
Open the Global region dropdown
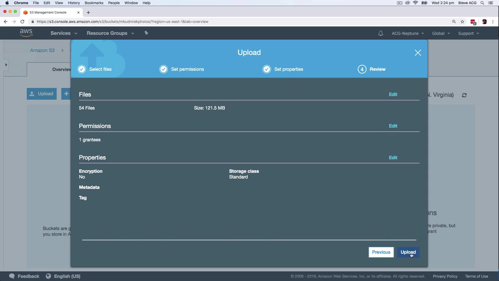point(441,34)
